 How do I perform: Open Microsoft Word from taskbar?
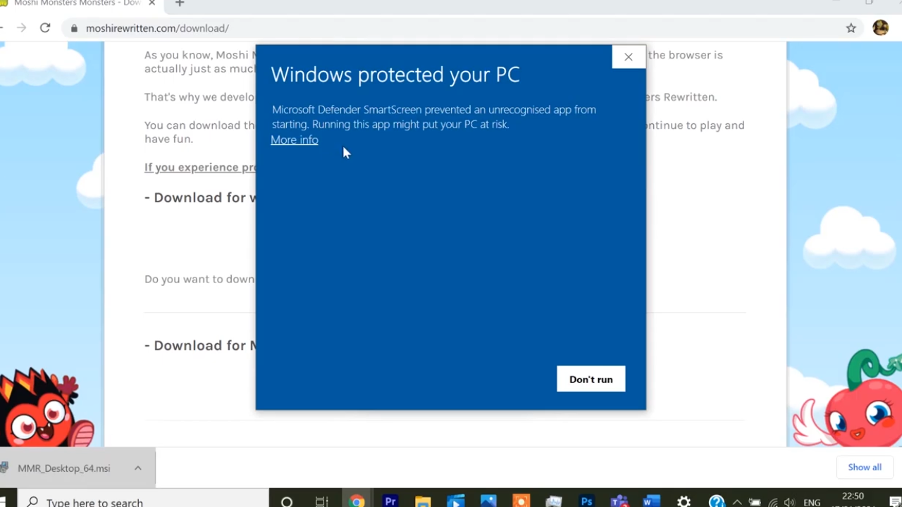[651, 501]
